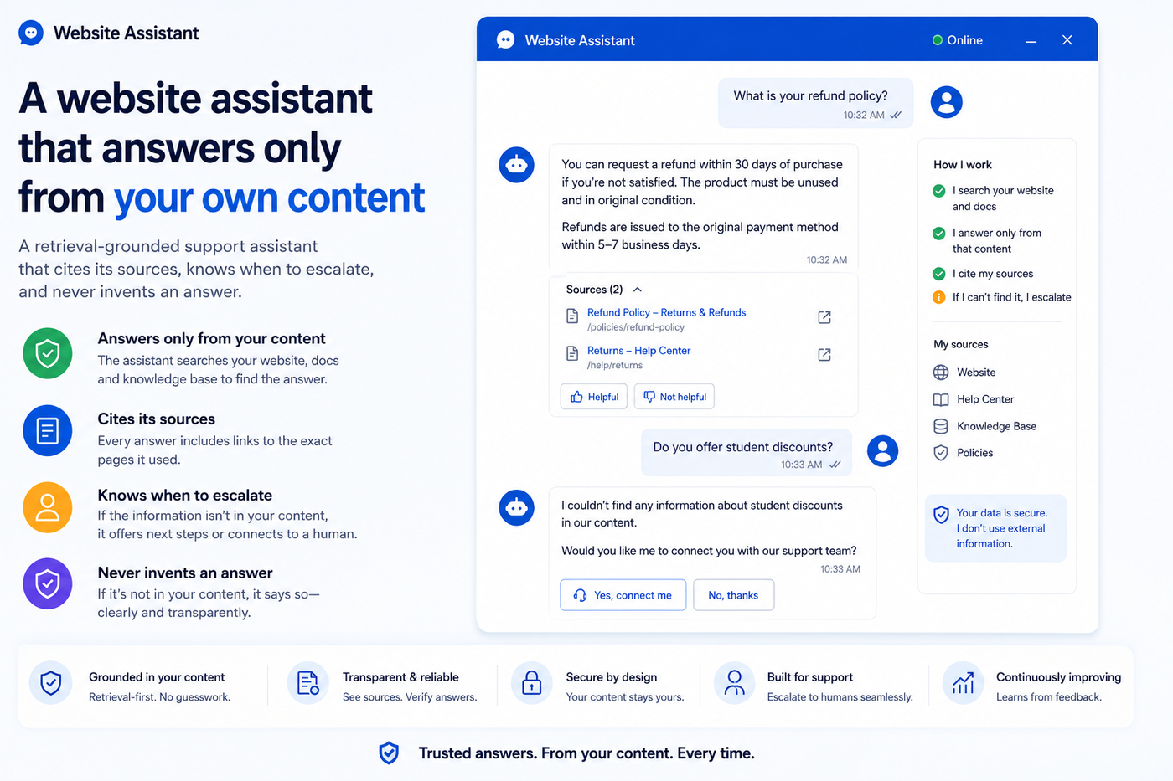The image size is (1173, 781).
Task: Click the checkmark beside I cite my sources
Action: 939,274
